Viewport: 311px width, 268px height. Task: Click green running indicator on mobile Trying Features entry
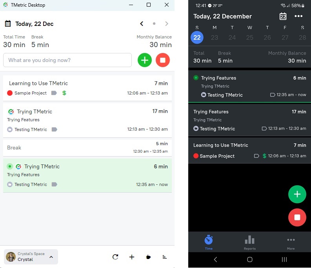tap(196, 78)
